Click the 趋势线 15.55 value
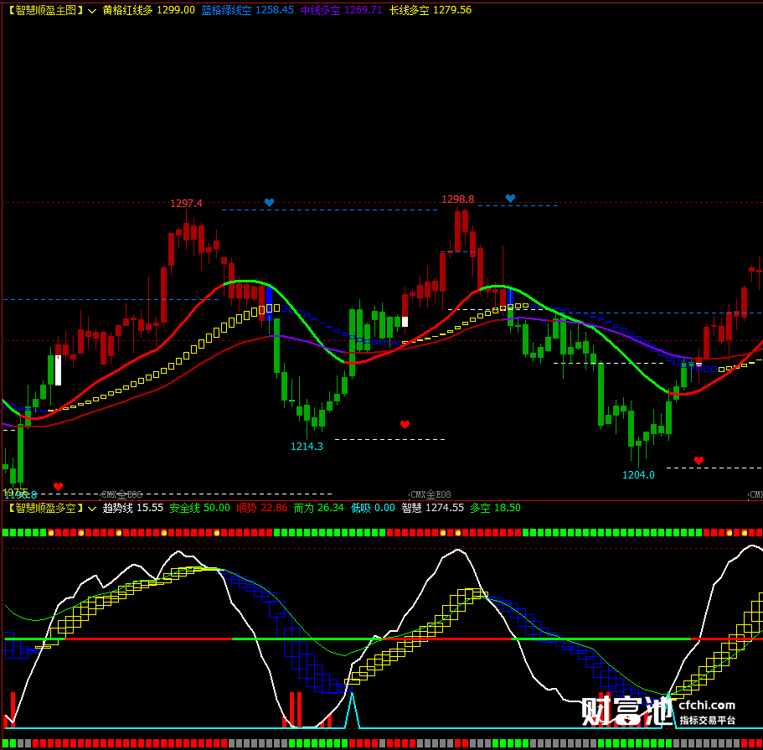This screenshot has height=750, width=763. [133, 508]
